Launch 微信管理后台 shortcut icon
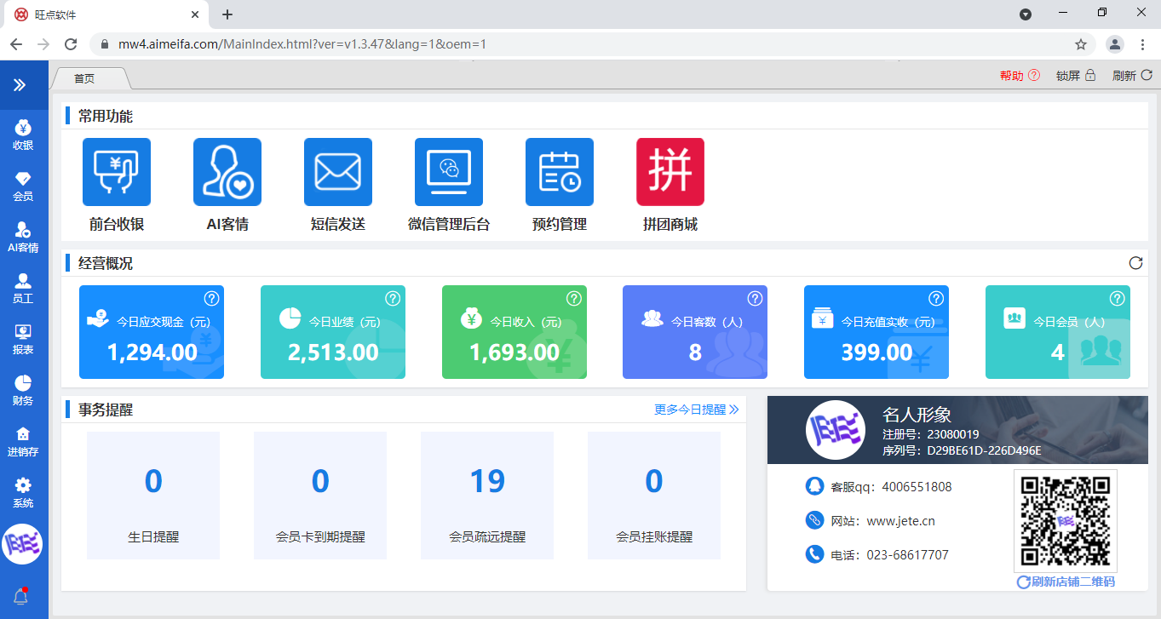The image size is (1161, 619). 449,172
